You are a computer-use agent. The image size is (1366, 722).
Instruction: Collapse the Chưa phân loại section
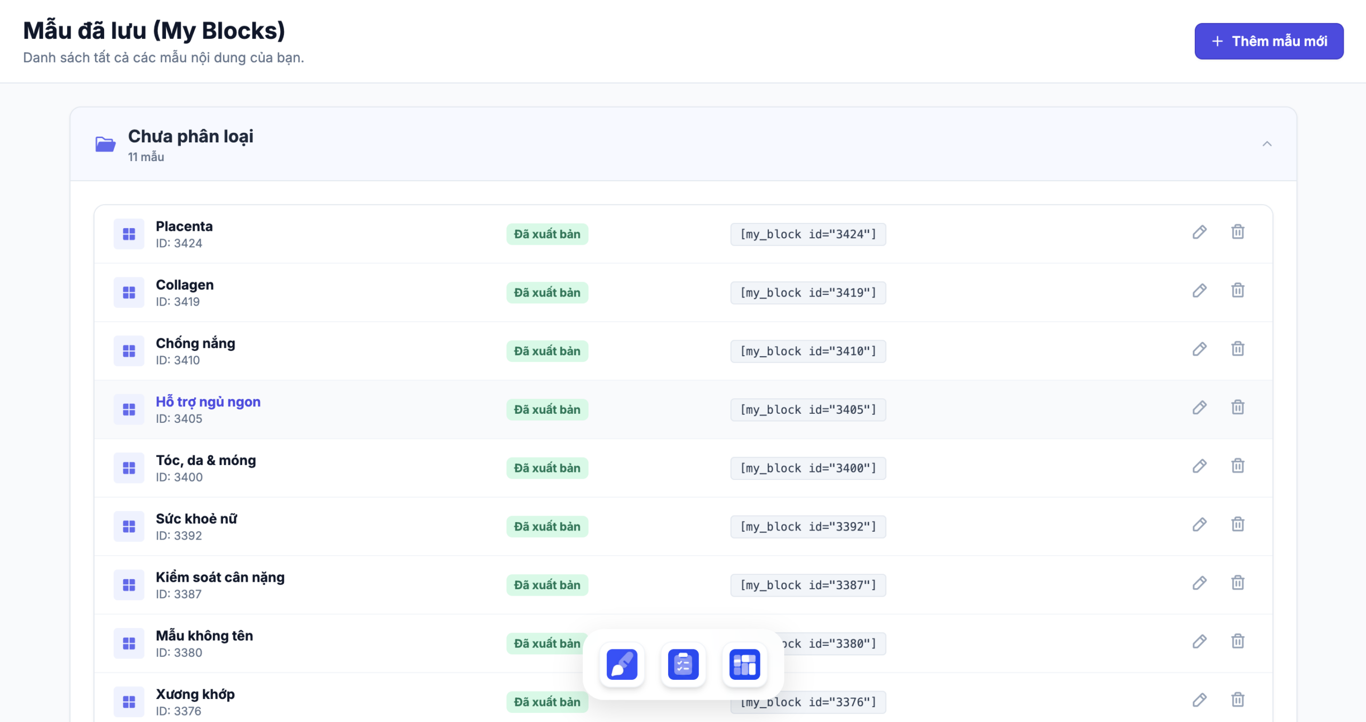(1267, 144)
